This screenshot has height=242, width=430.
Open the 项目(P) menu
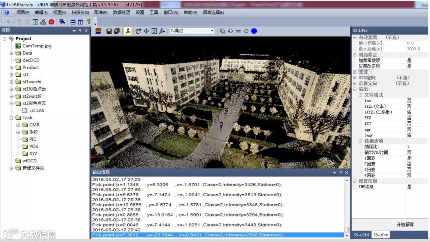pyautogui.click(x=23, y=12)
